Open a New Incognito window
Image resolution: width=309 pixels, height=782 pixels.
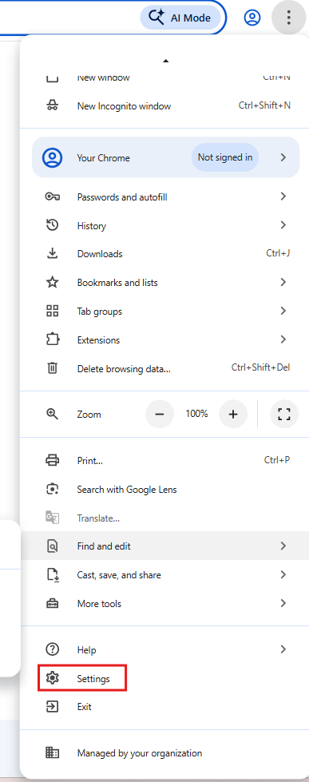pos(165,105)
